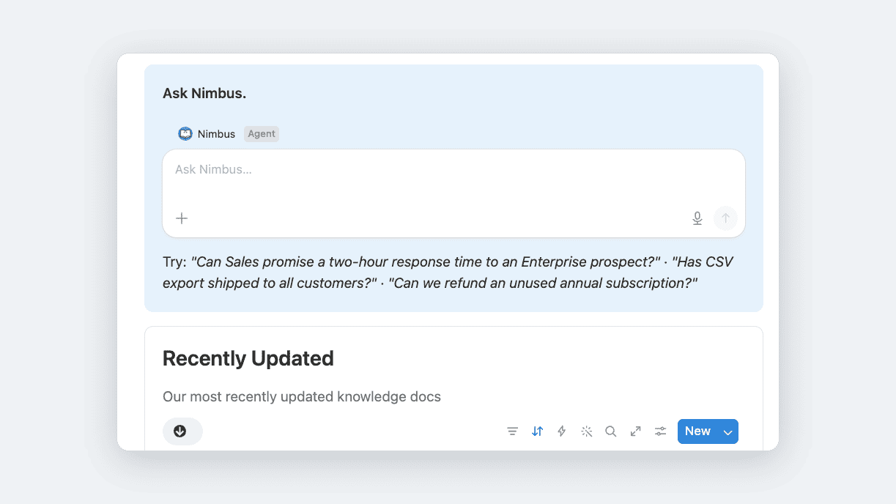The width and height of the screenshot is (896, 504).
Task: Click the down-arrow view pill button
Action: point(182,431)
